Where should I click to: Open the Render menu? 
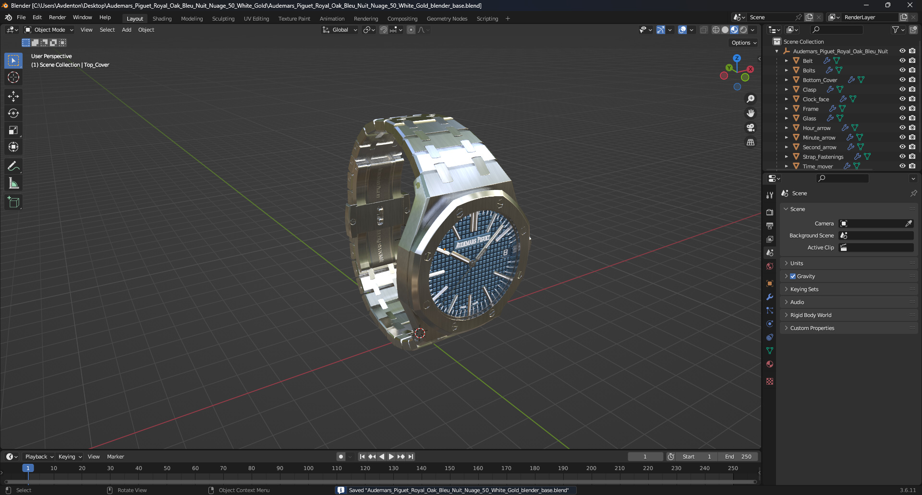57,17
